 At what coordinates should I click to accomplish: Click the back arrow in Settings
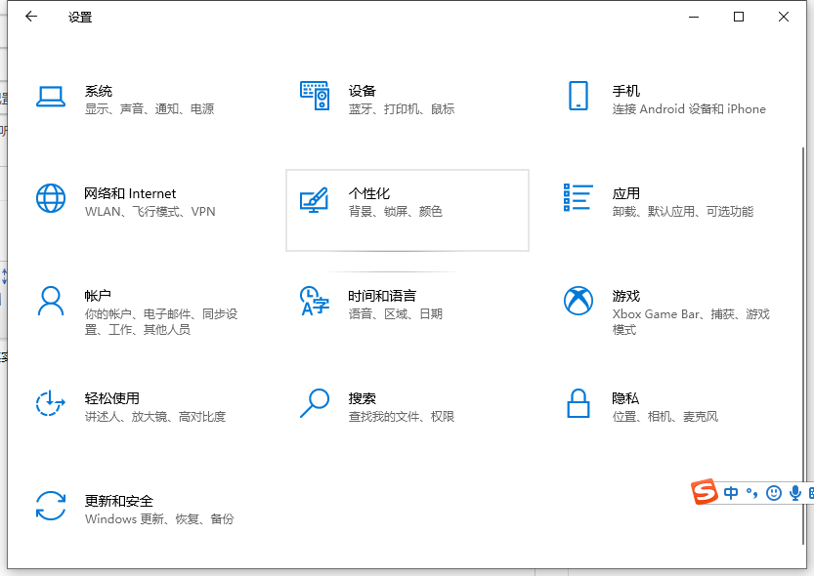30,17
